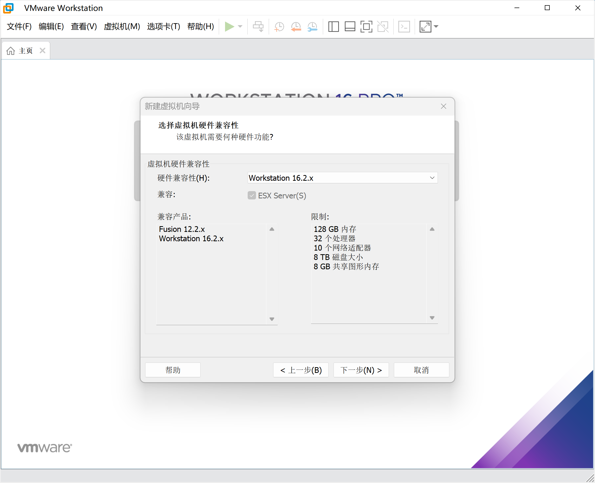Open the power options dropdown arrow

(240, 27)
